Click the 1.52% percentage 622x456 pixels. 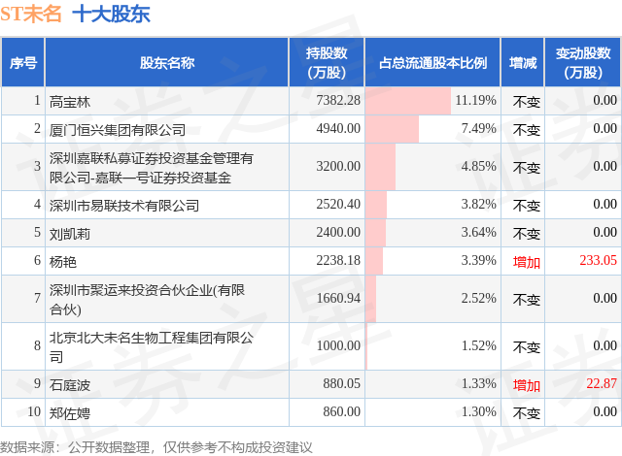(479, 345)
